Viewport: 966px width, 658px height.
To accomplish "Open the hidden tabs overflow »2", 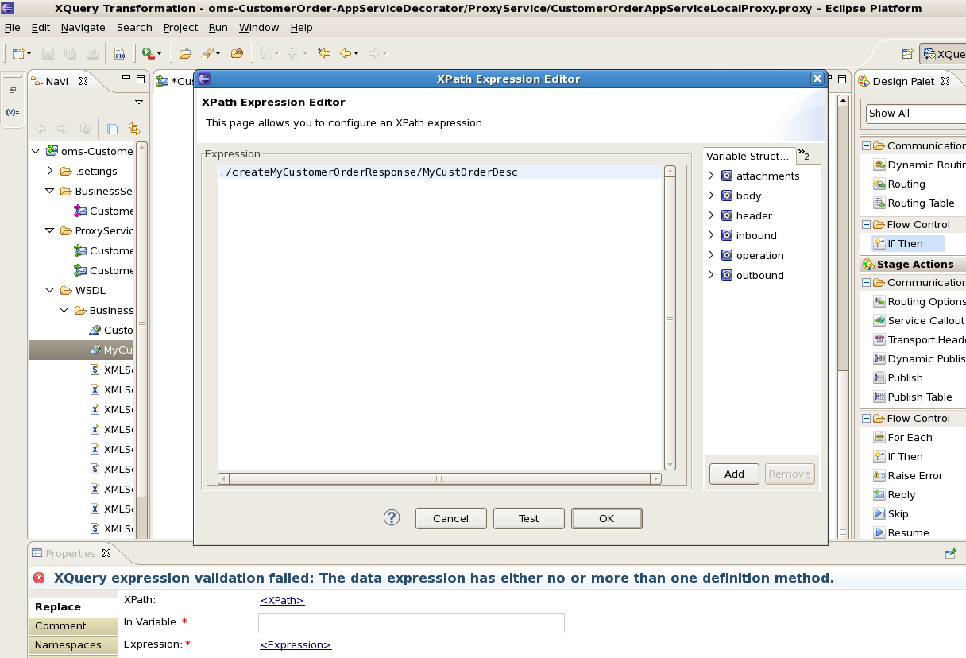I will click(x=803, y=155).
